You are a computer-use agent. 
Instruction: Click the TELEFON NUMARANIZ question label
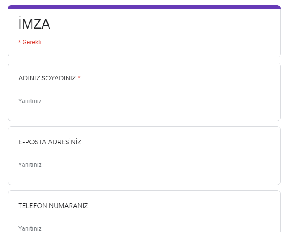(x=53, y=206)
